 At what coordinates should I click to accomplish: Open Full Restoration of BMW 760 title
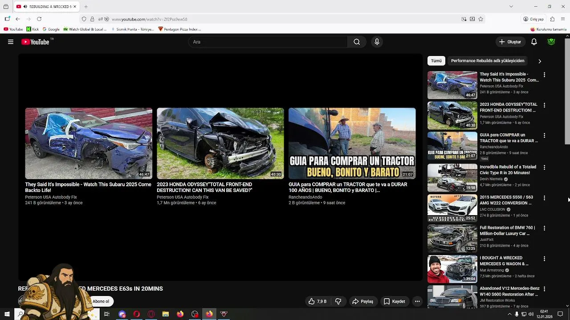[507, 231]
